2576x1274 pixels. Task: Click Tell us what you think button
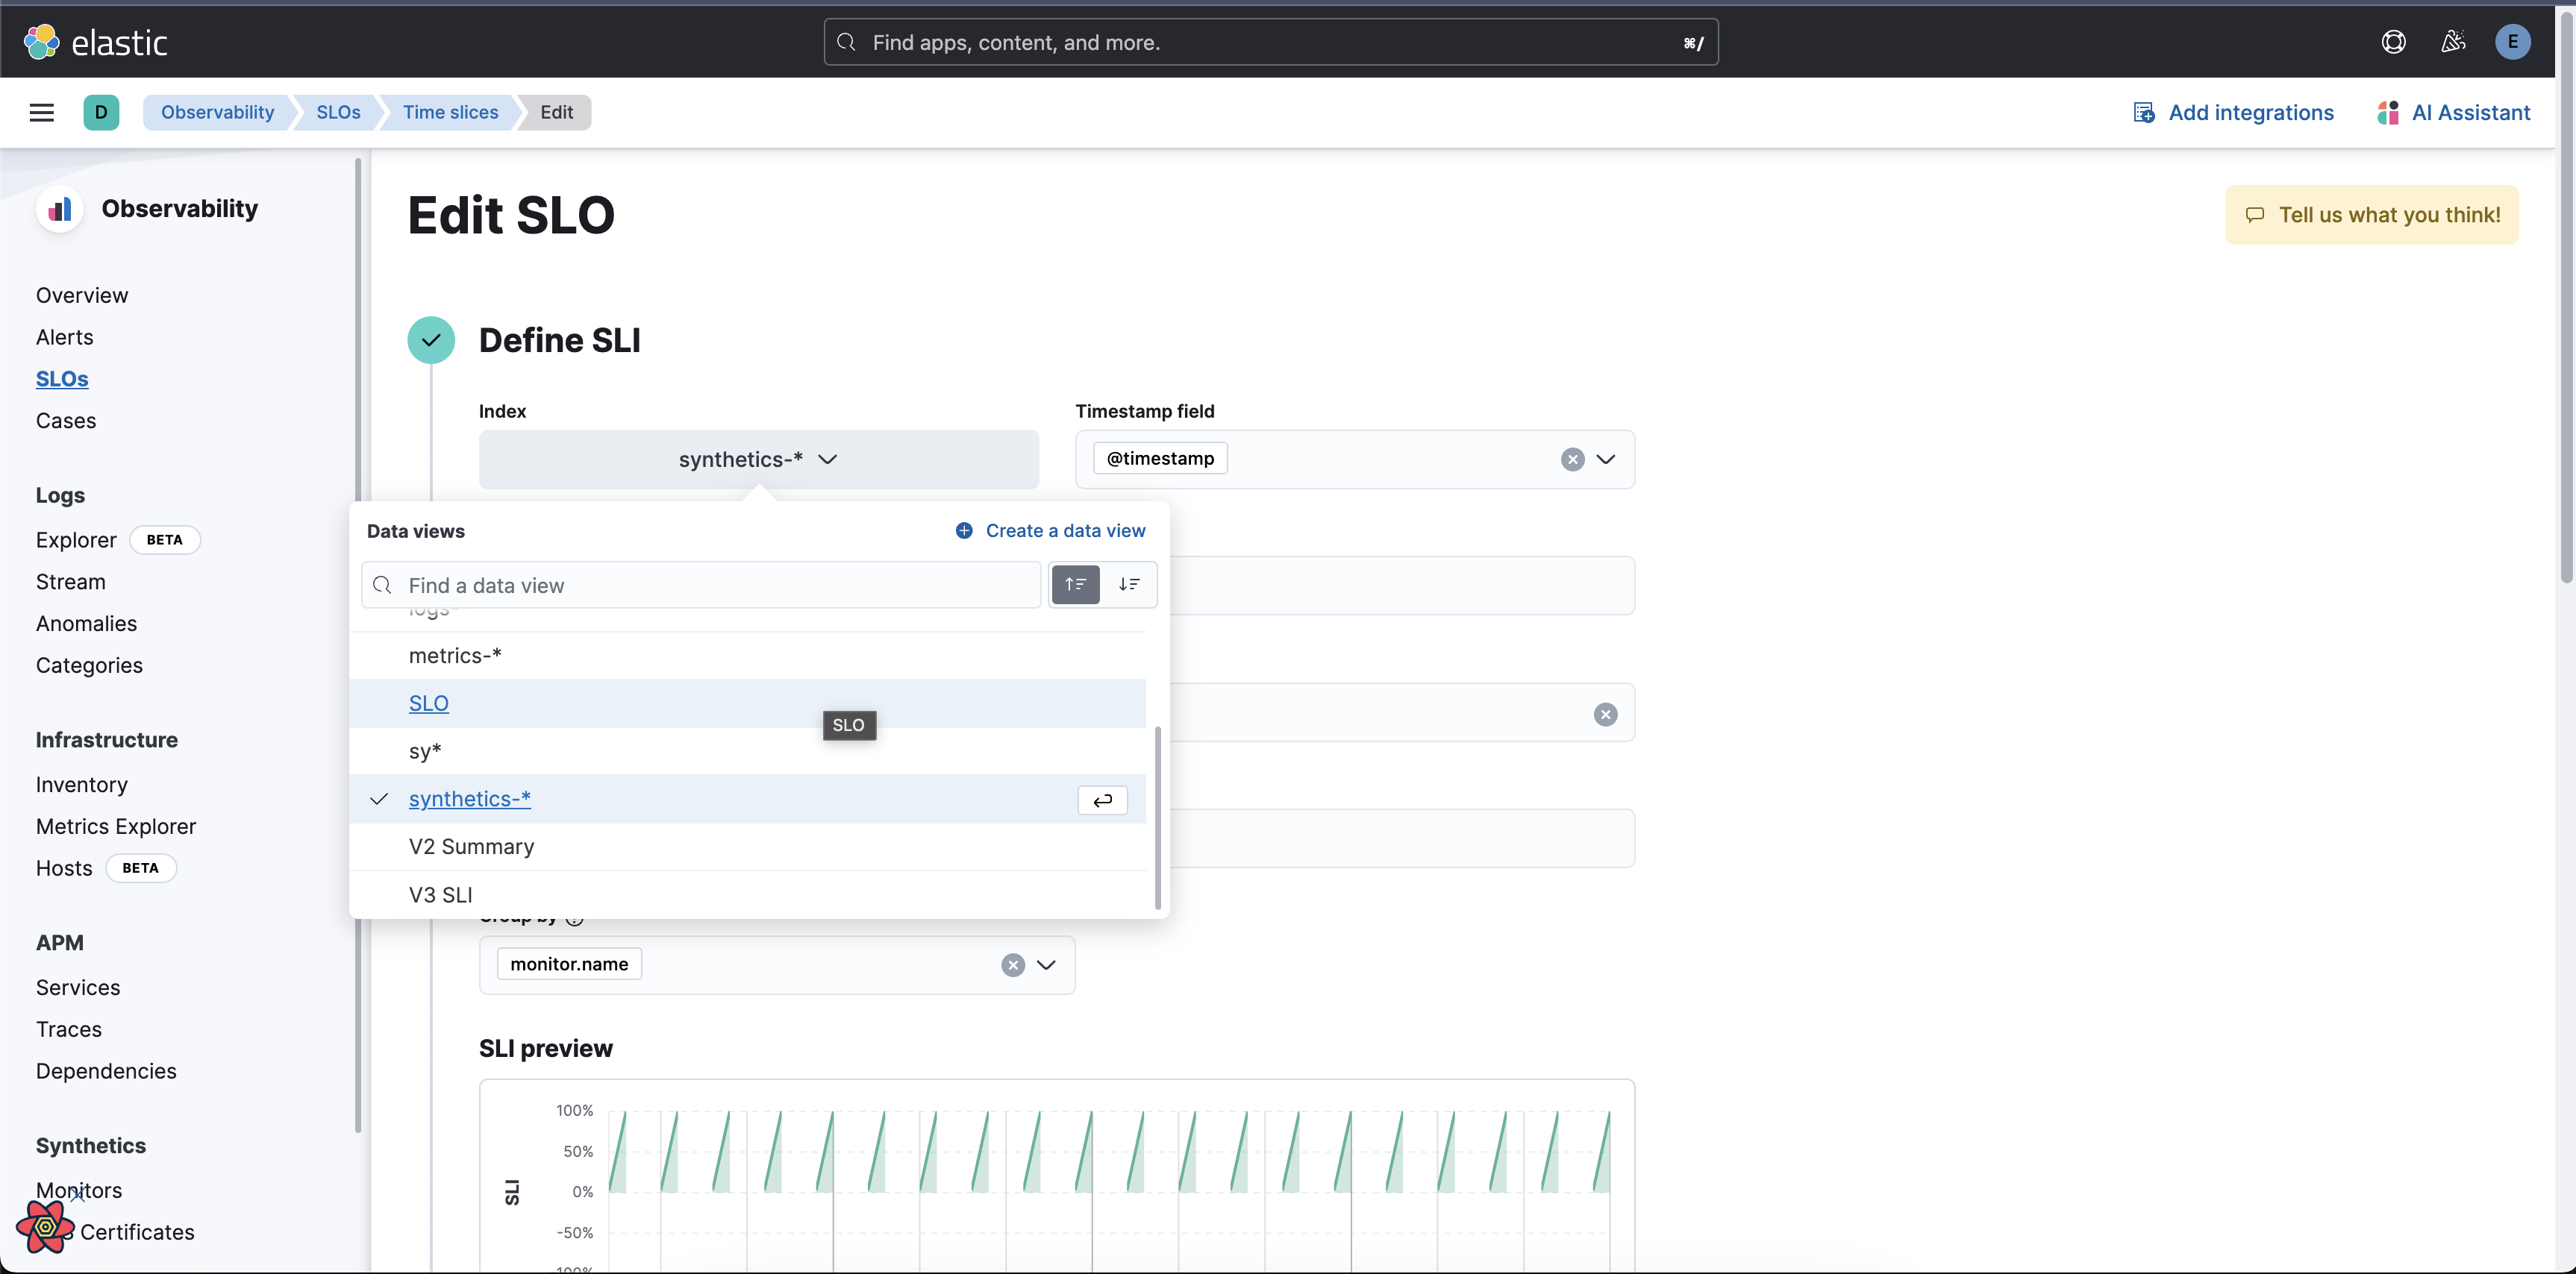(x=2371, y=215)
